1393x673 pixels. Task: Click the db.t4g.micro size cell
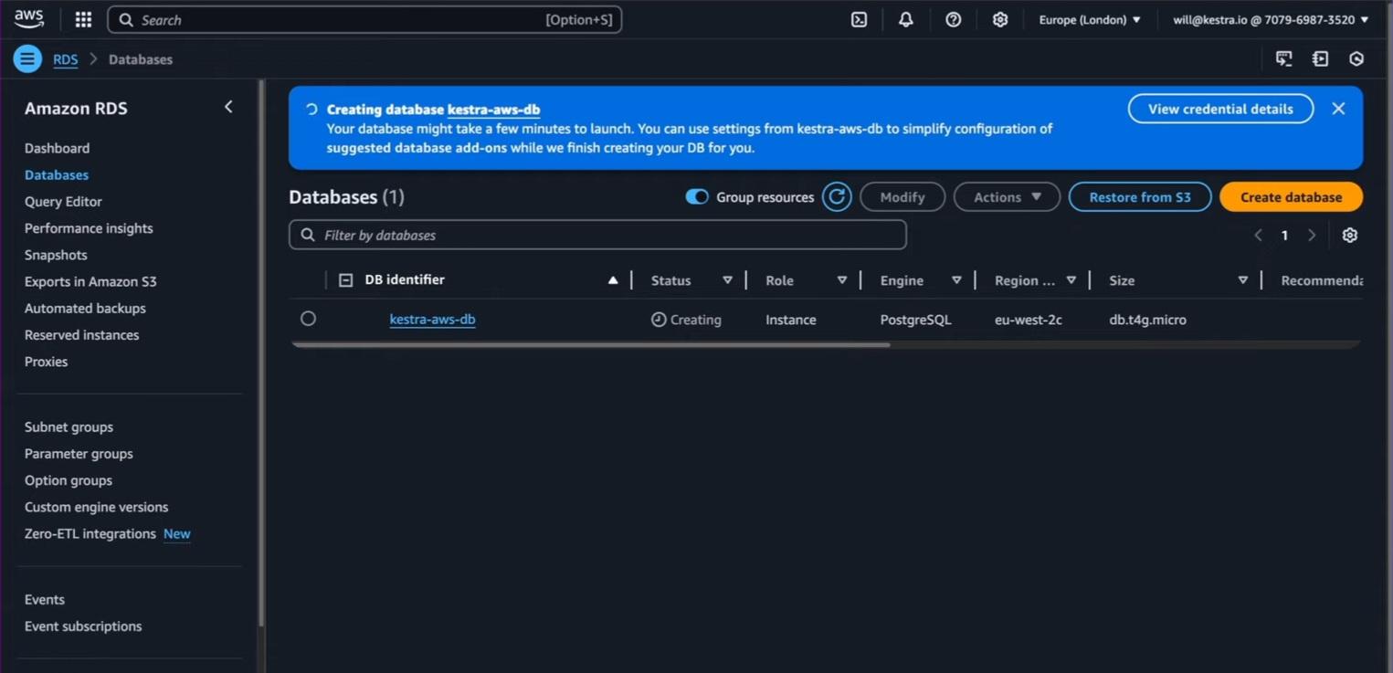1147,320
